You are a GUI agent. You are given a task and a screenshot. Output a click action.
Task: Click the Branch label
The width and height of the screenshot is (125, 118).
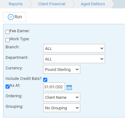tap(12, 47)
